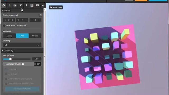Check the Limit Pan option
The width and height of the screenshot is (169, 95).
point(6,69)
